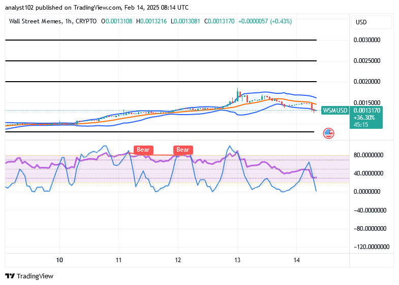399x285 pixels.
Task: Click the 0.0000000 oscillator axis label
Action: 367,192
